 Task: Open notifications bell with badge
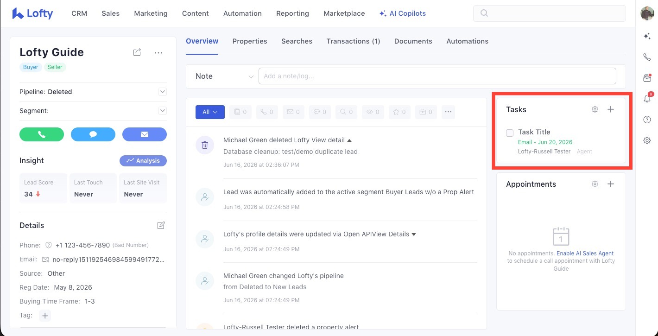(647, 98)
